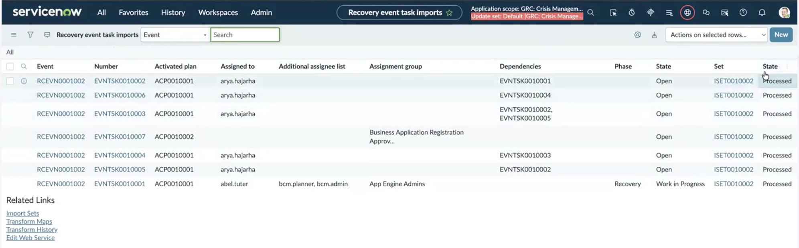Screen dimensions: 799x248
Task: Preview EVNTSK0010002 record via info icon
Action: 24,81
